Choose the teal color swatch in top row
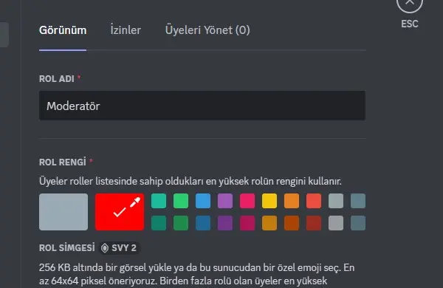Viewport: 443px width, 288px height. [159, 201]
